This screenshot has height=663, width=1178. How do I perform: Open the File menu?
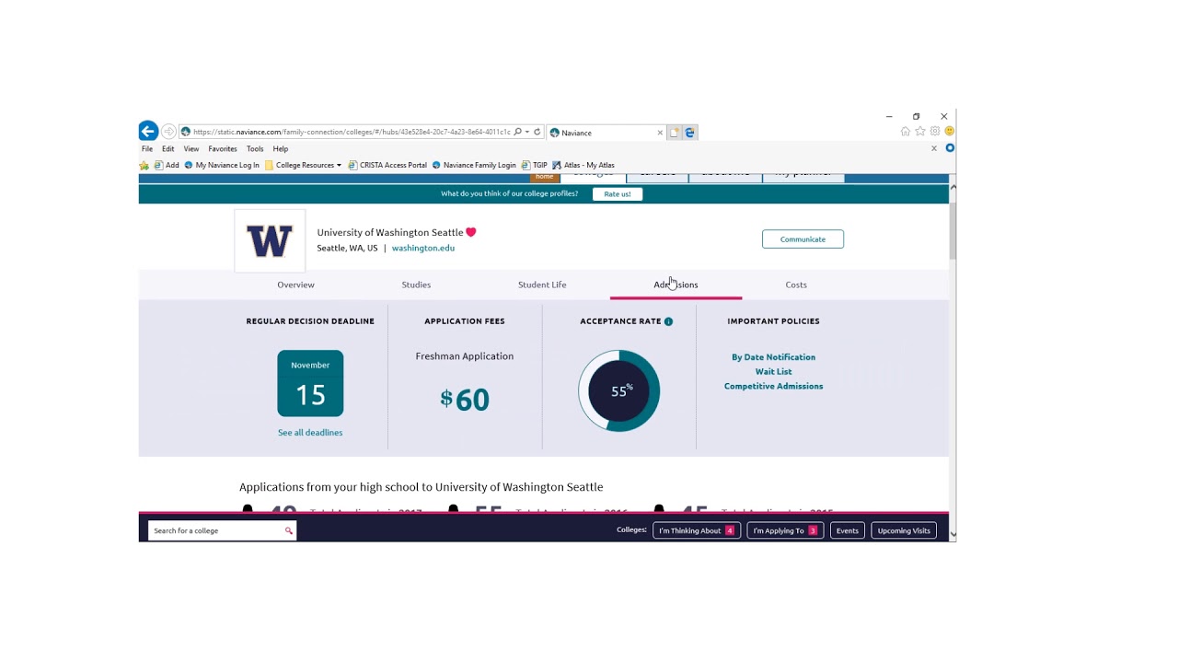tap(147, 149)
